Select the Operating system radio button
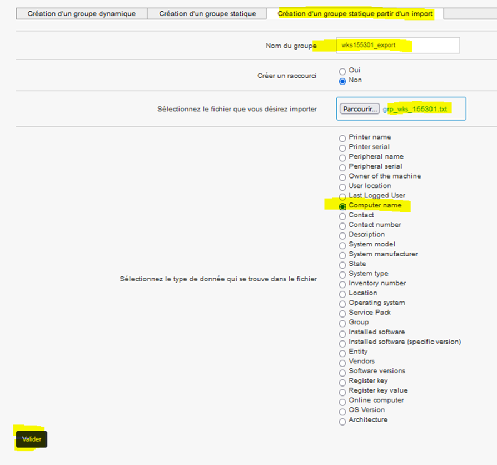The height and width of the screenshot is (465, 497). click(x=342, y=304)
